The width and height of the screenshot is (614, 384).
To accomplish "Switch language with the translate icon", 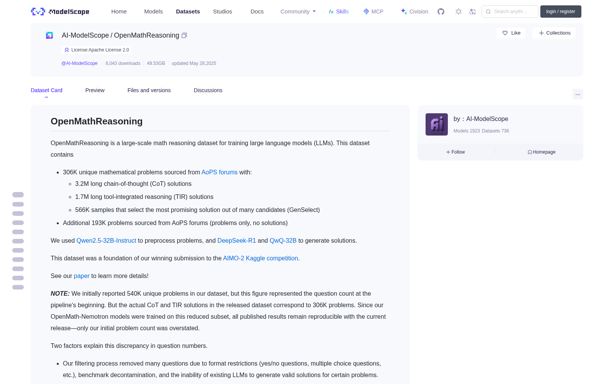I will click(x=472, y=12).
